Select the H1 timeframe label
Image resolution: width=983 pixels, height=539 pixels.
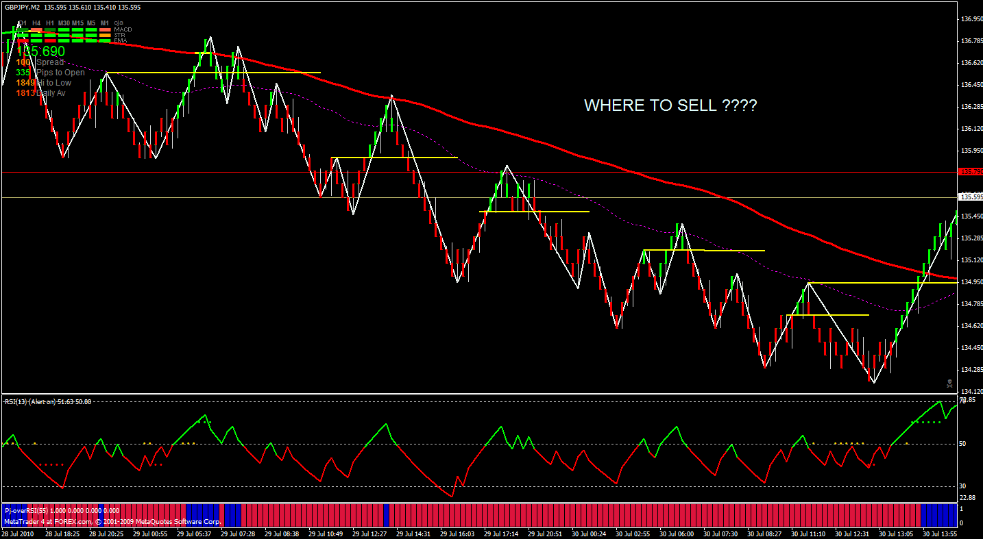(x=50, y=23)
